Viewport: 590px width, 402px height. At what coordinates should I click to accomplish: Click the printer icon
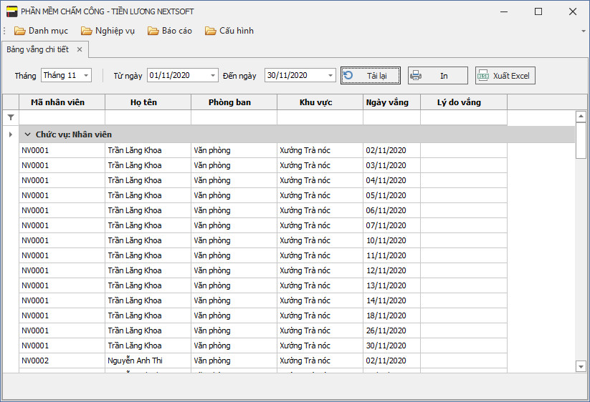[416, 75]
